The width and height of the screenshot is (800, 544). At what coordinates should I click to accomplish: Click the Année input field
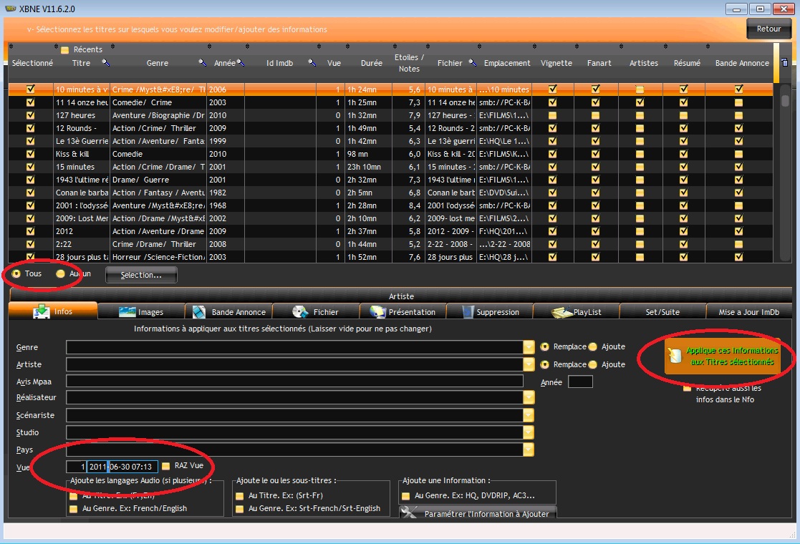coord(580,382)
